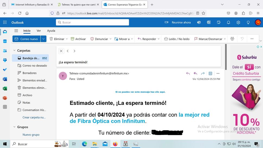The image size is (263, 148).
Task: Open OneNote feed icon in header
Action: pos(209,22)
